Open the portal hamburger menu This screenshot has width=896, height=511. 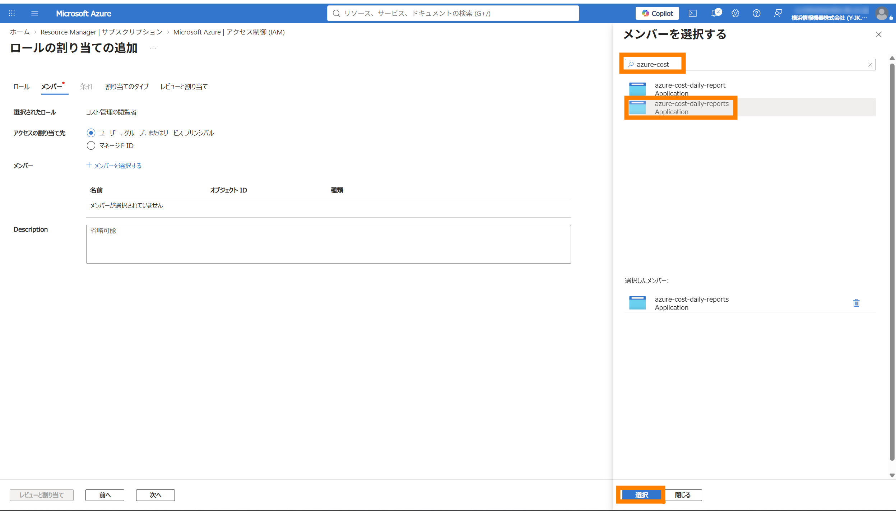35,13
